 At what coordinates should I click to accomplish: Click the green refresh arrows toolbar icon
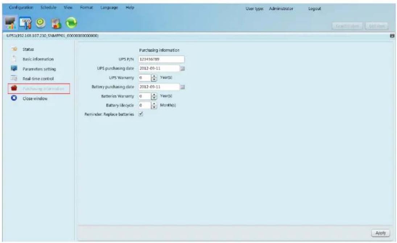pos(71,23)
